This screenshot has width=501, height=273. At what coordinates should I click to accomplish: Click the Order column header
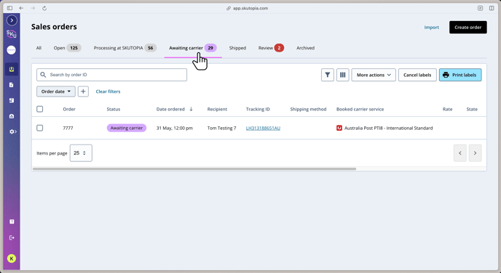[x=69, y=109]
